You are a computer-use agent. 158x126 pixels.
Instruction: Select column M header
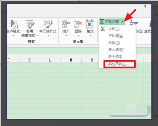(x=71, y=60)
